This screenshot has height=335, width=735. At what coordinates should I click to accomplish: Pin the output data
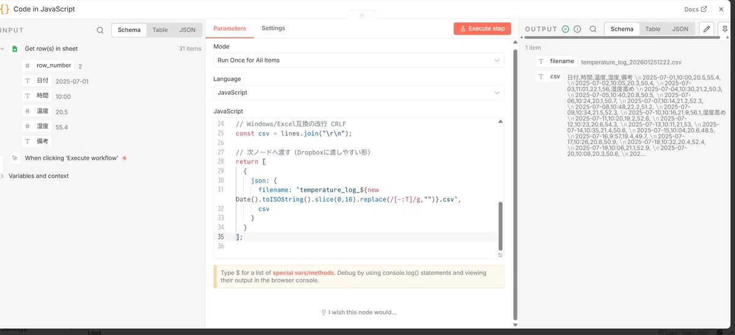726,29
